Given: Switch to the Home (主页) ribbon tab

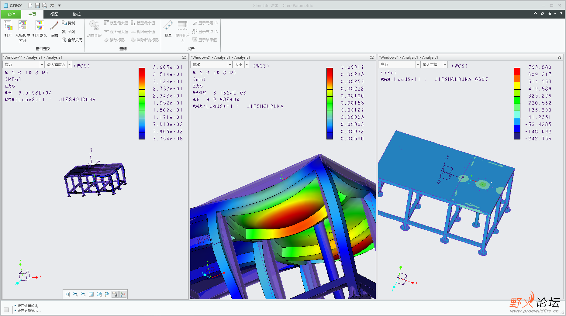Looking at the screenshot, I should 32,14.
